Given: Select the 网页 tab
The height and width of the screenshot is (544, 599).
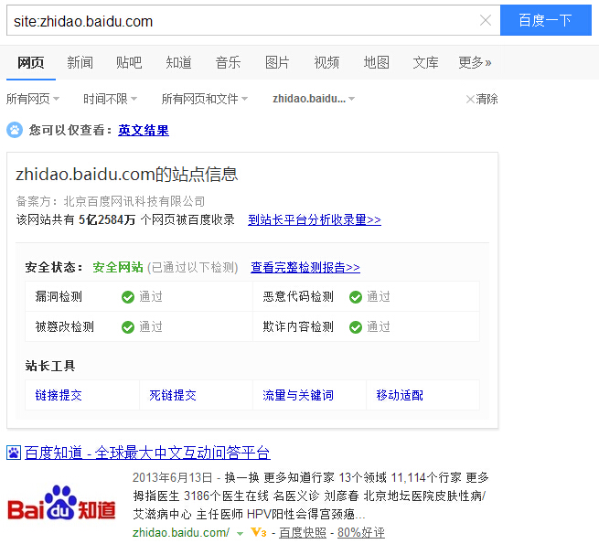Looking at the screenshot, I should [x=31, y=62].
